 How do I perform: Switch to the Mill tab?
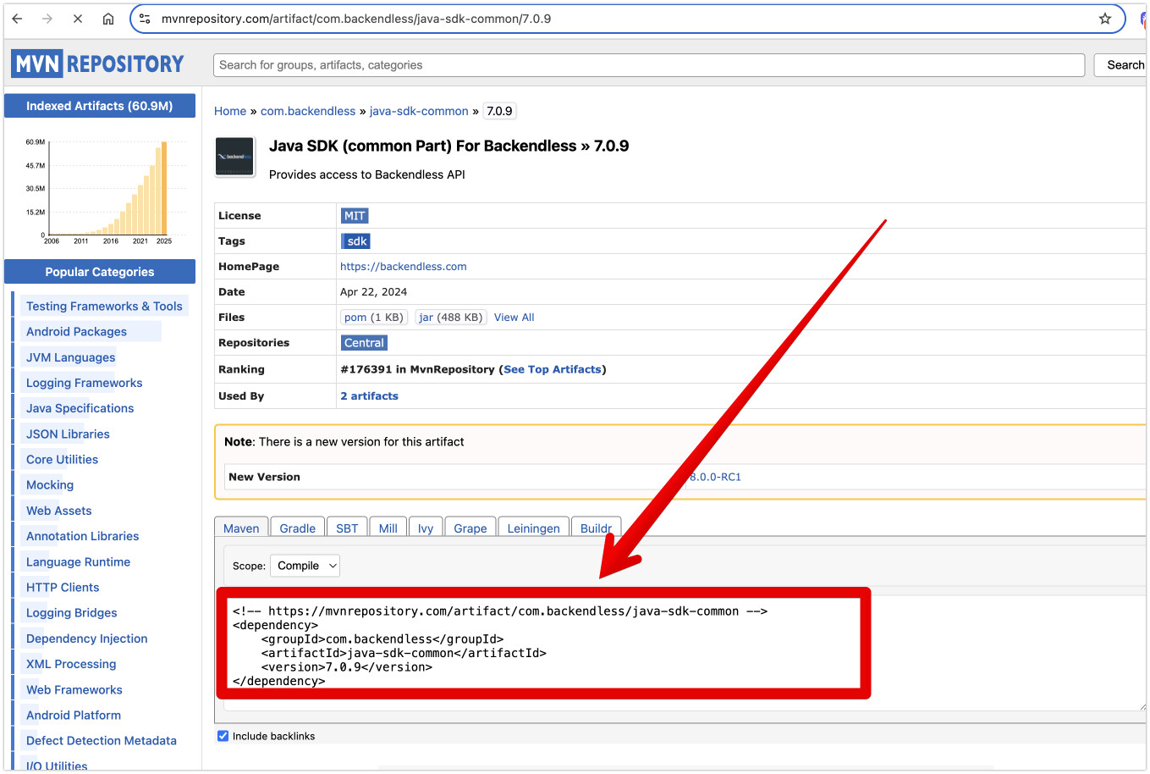coord(388,528)
